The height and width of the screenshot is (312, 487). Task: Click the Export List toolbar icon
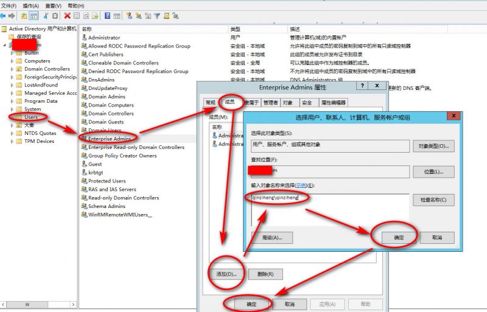[95, 16]
